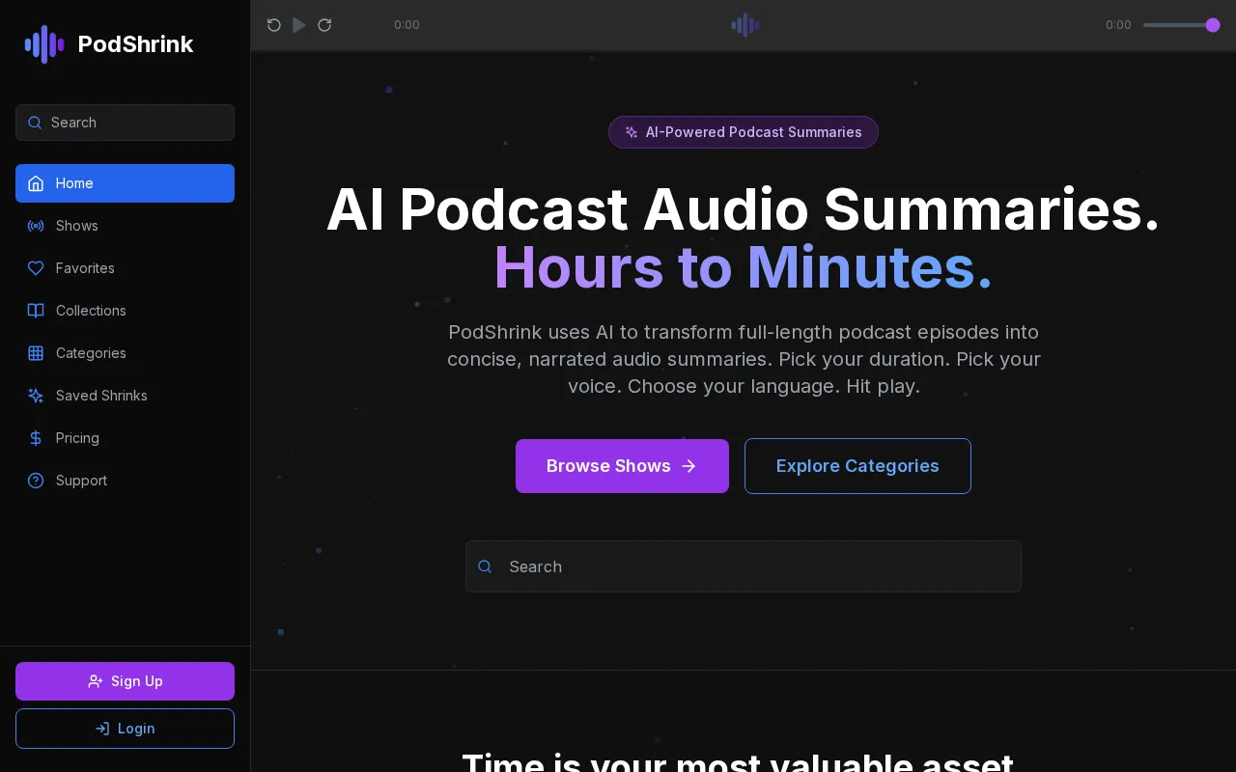The image size is (1236, 772).
Task: Click the Saved Shrinks sparkle icon
Action: click(x=36, y=396)
